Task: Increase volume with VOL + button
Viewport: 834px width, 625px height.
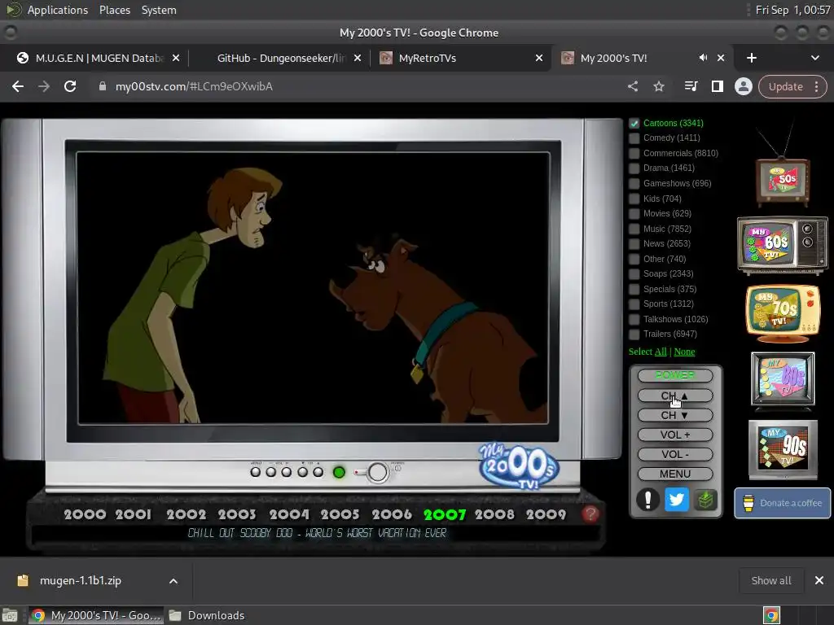Action: (x=675, y=435)
